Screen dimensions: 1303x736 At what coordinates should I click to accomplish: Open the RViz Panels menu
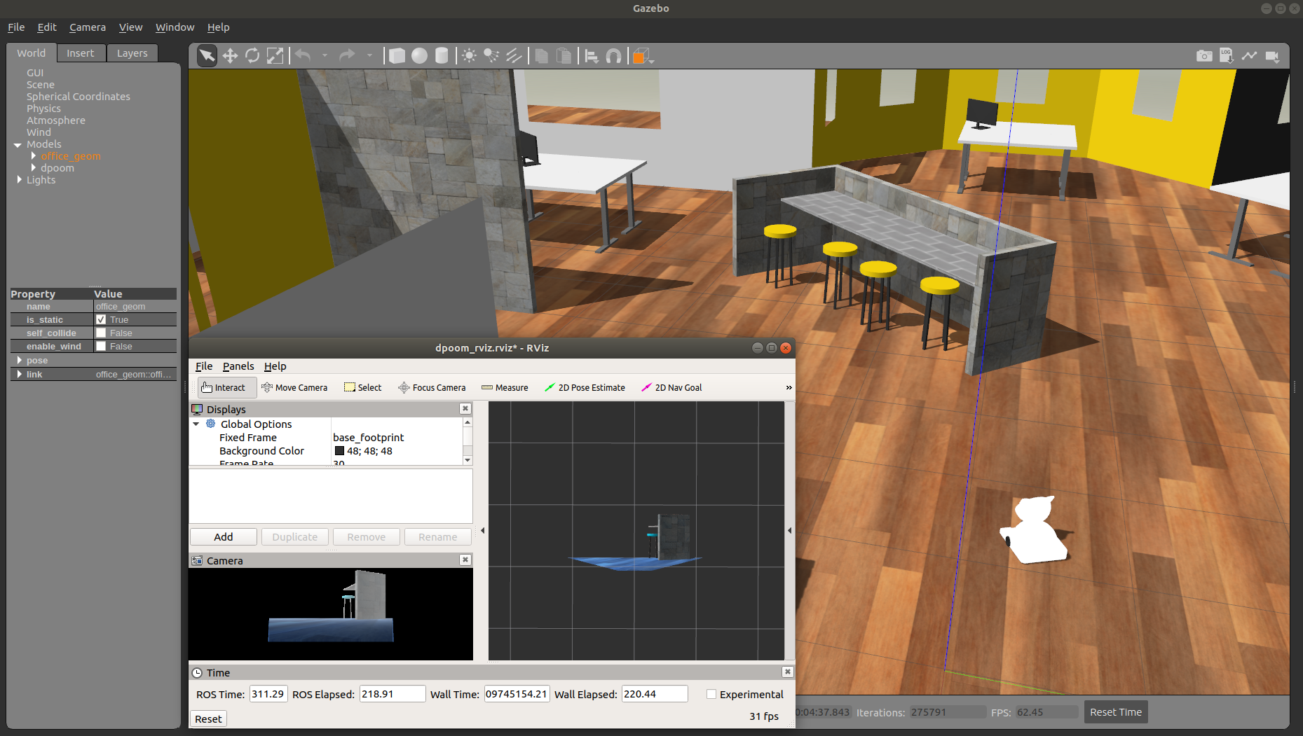238,366
